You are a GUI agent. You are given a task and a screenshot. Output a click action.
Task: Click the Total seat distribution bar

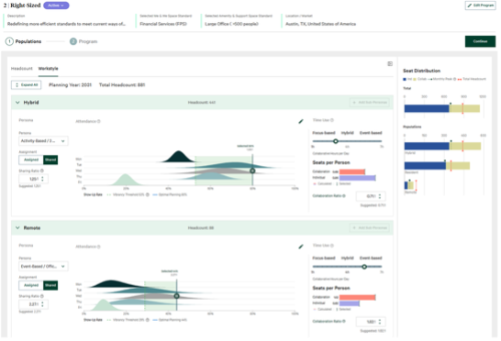[442, 108]
